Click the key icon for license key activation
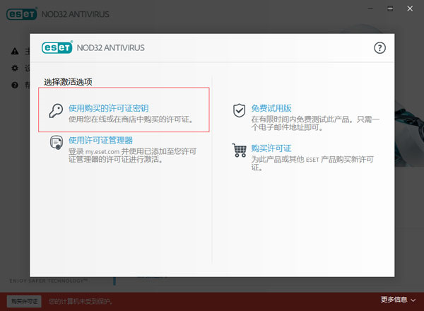The width and height of the screenshot is (424, 311). click(x=55, y=112)
